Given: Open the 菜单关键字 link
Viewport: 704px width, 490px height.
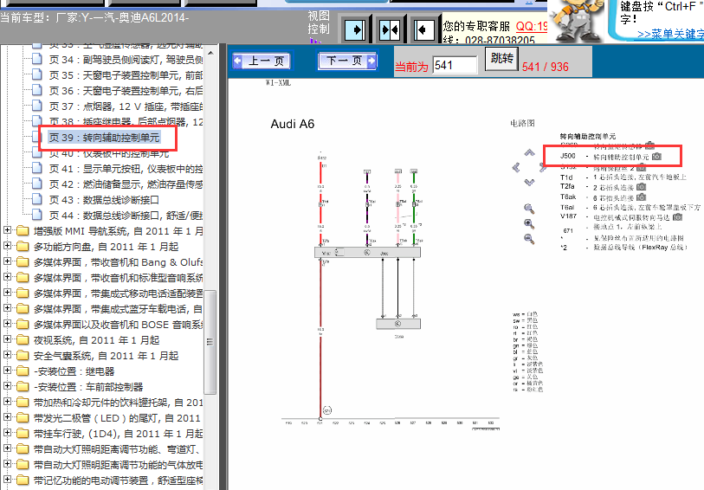Looking at the screenshot, I should [670, 34].
